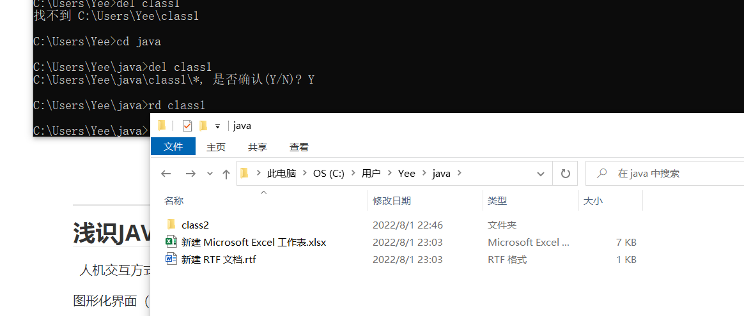Open the recent locations dropdown arrow

pyautogui.click(x=209, y=174)
